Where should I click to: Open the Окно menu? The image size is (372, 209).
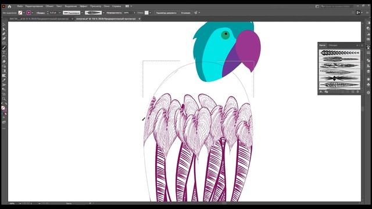click(106, 6)
